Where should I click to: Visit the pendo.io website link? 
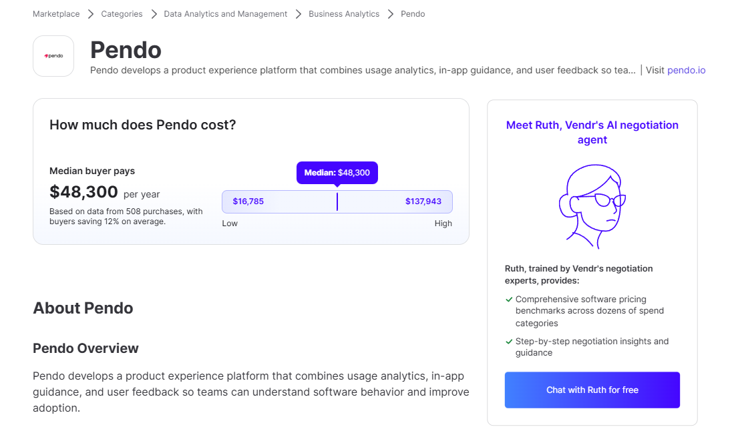[686, 70]
